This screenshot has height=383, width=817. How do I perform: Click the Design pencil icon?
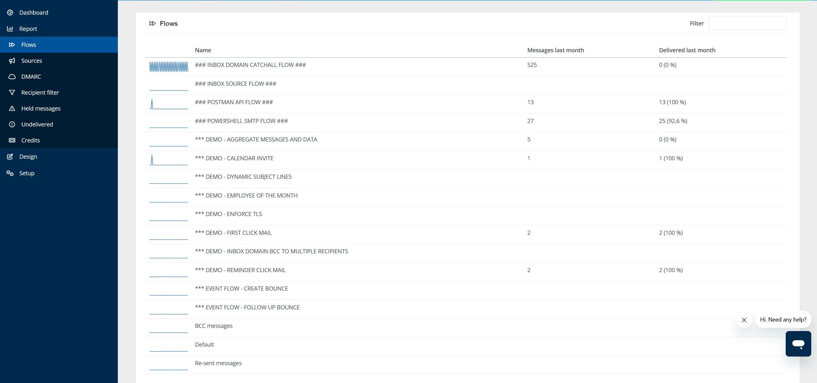(10, 156)
